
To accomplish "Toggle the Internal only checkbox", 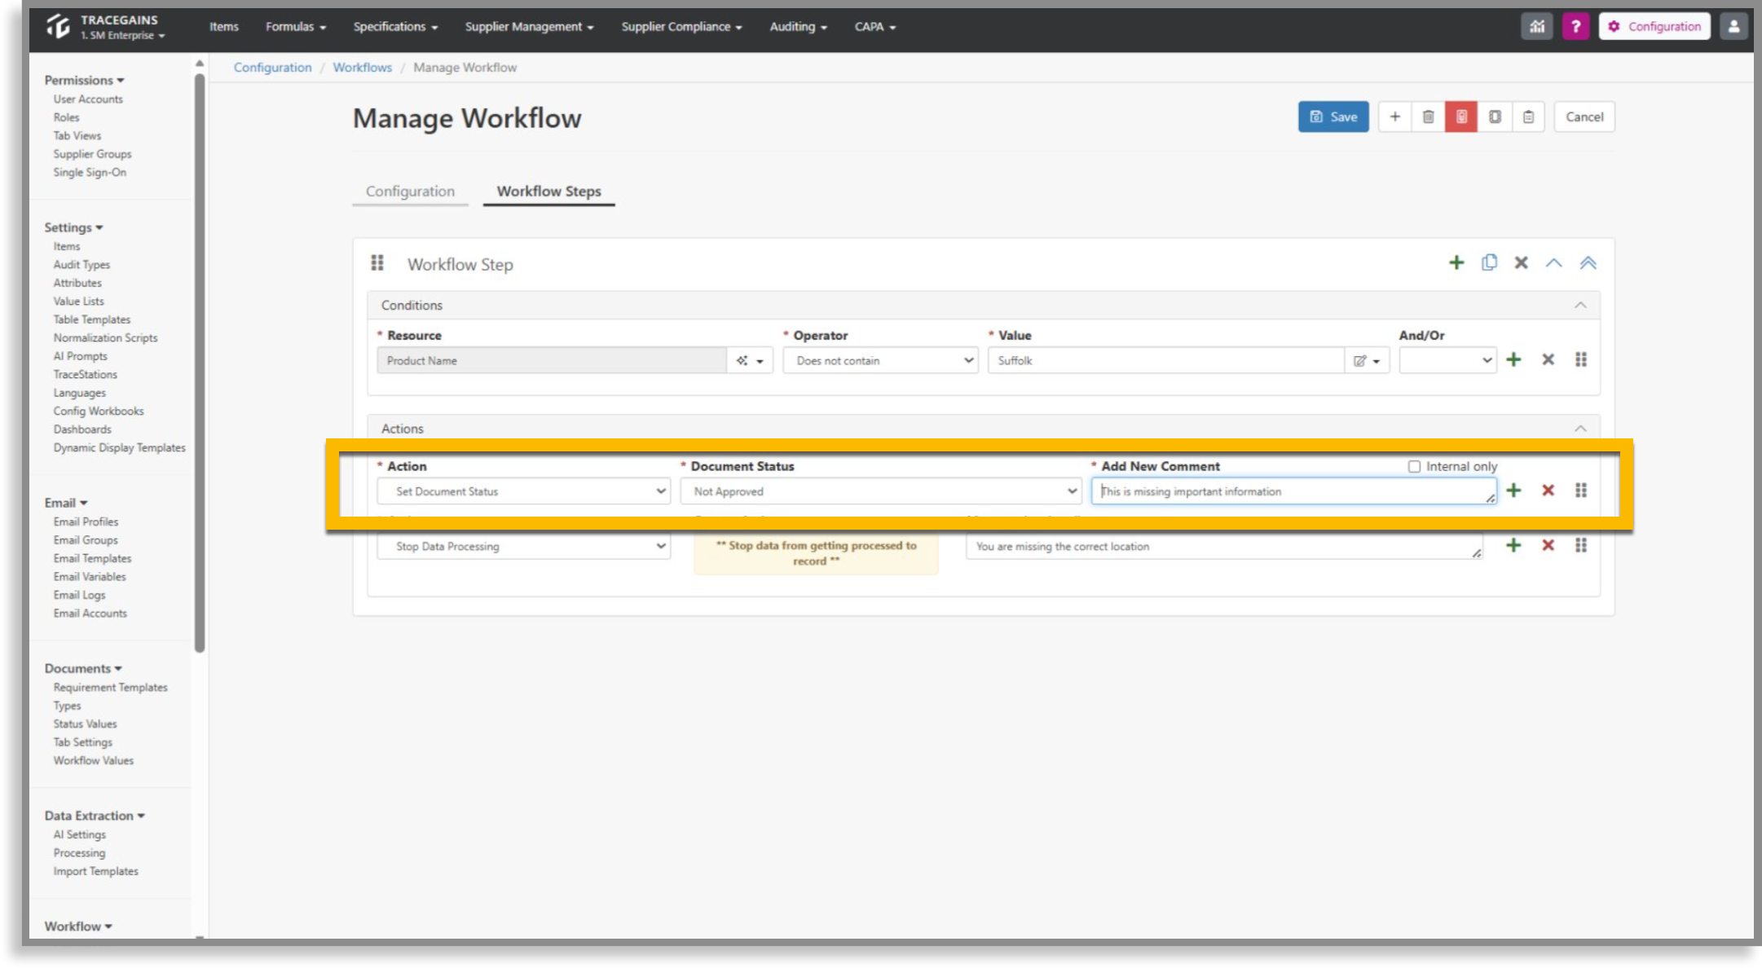I will pos(1414,466).
